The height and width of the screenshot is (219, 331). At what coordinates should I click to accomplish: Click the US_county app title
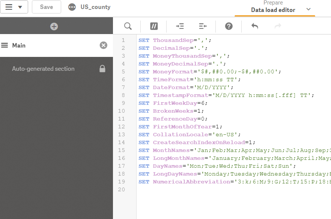(95, 7)
